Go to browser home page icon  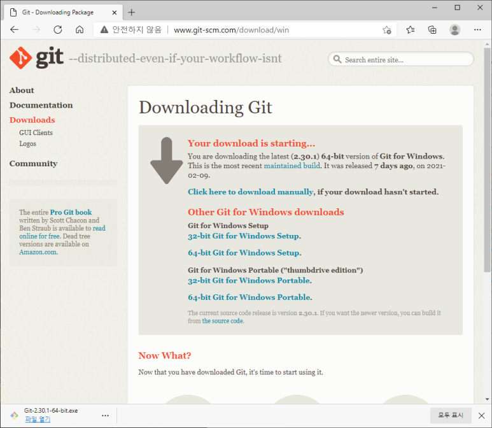click(x=80, y=30)
